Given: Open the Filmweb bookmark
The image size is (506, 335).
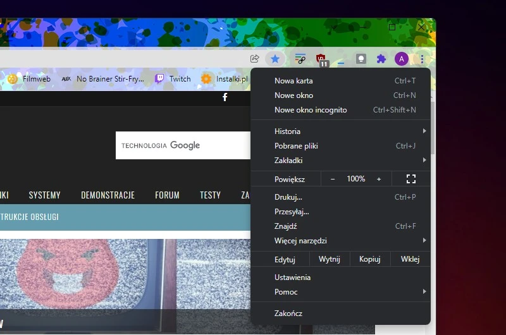Looking at the screenshot, I should pos(29,78).
